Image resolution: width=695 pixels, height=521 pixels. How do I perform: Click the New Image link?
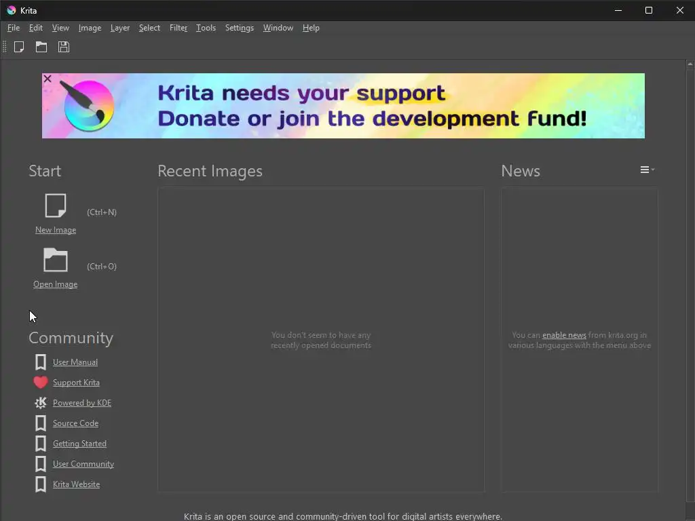click(x=56, y=230)
